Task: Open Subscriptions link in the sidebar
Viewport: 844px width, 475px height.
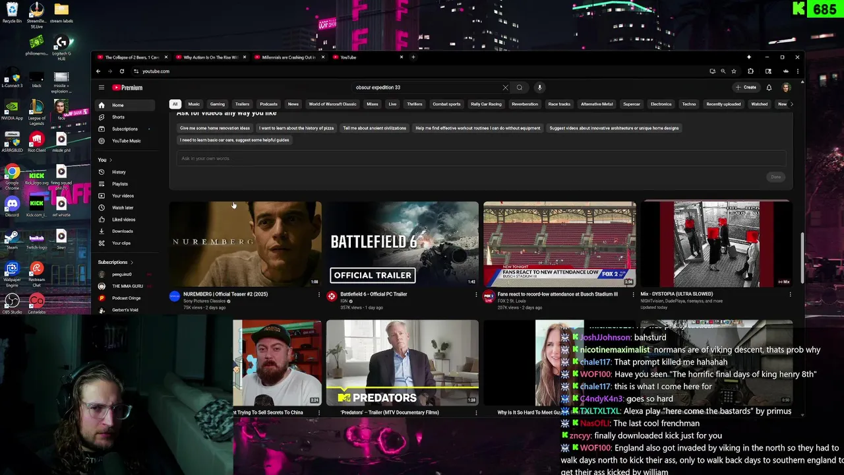Action: tap(125, 129)
